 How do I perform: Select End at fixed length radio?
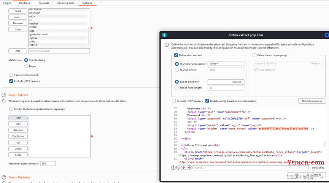(176, 88)
